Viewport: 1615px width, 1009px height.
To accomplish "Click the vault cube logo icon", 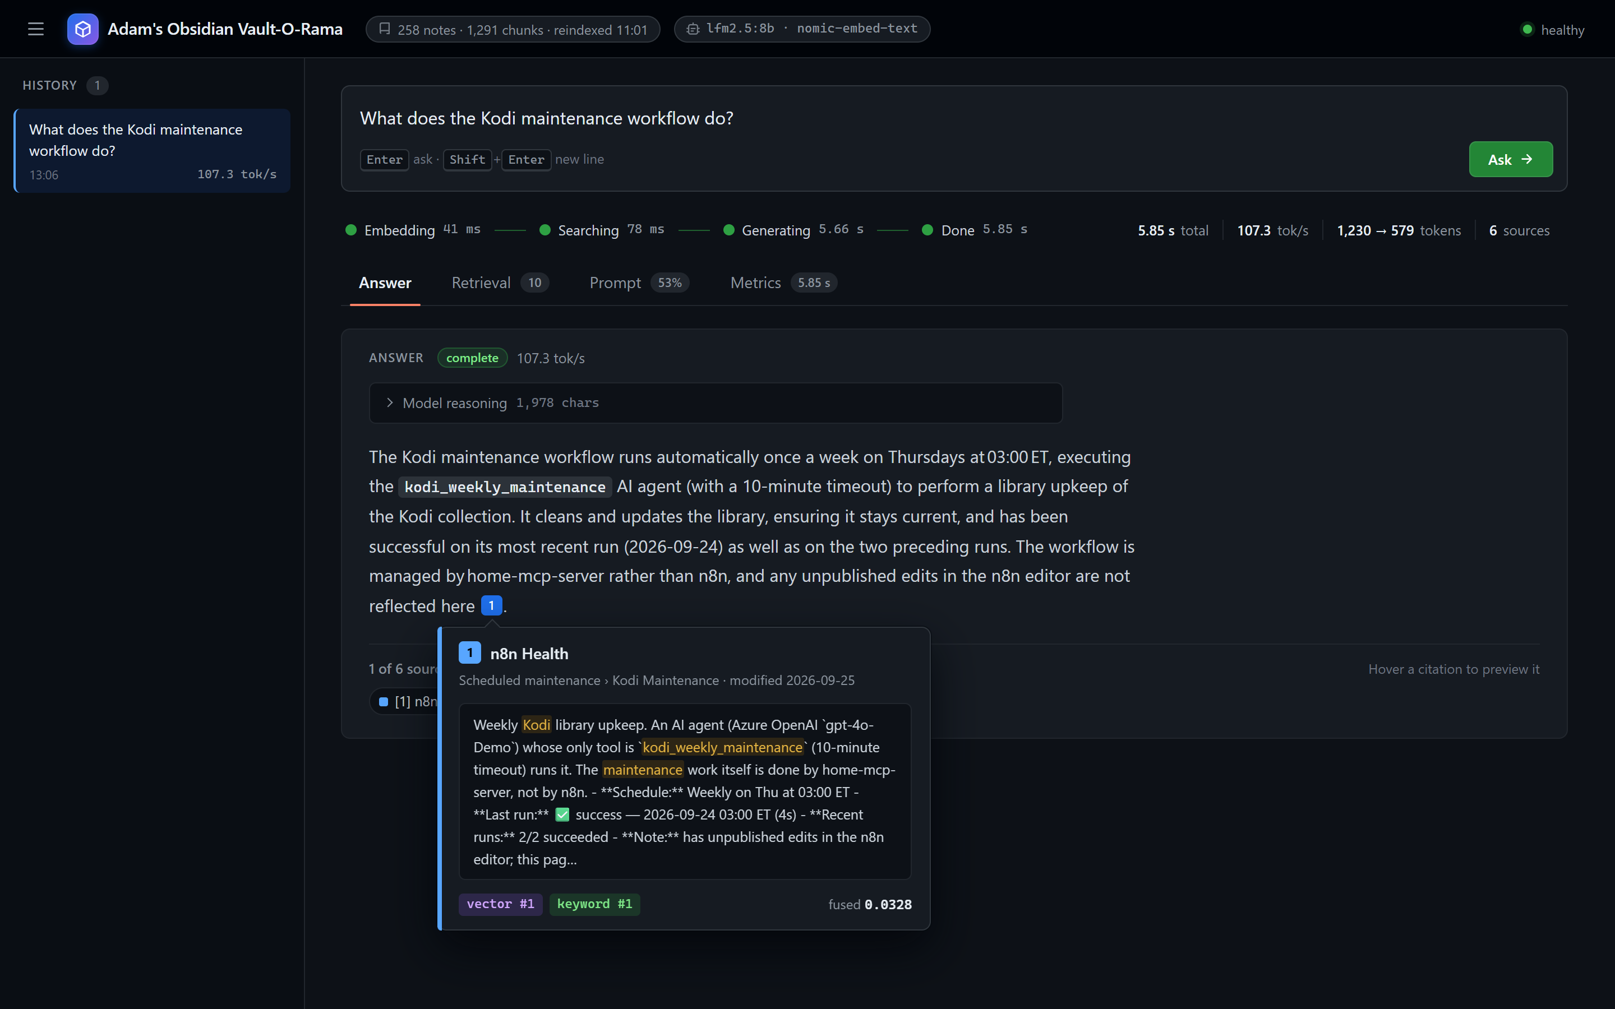I will [83, 29].
